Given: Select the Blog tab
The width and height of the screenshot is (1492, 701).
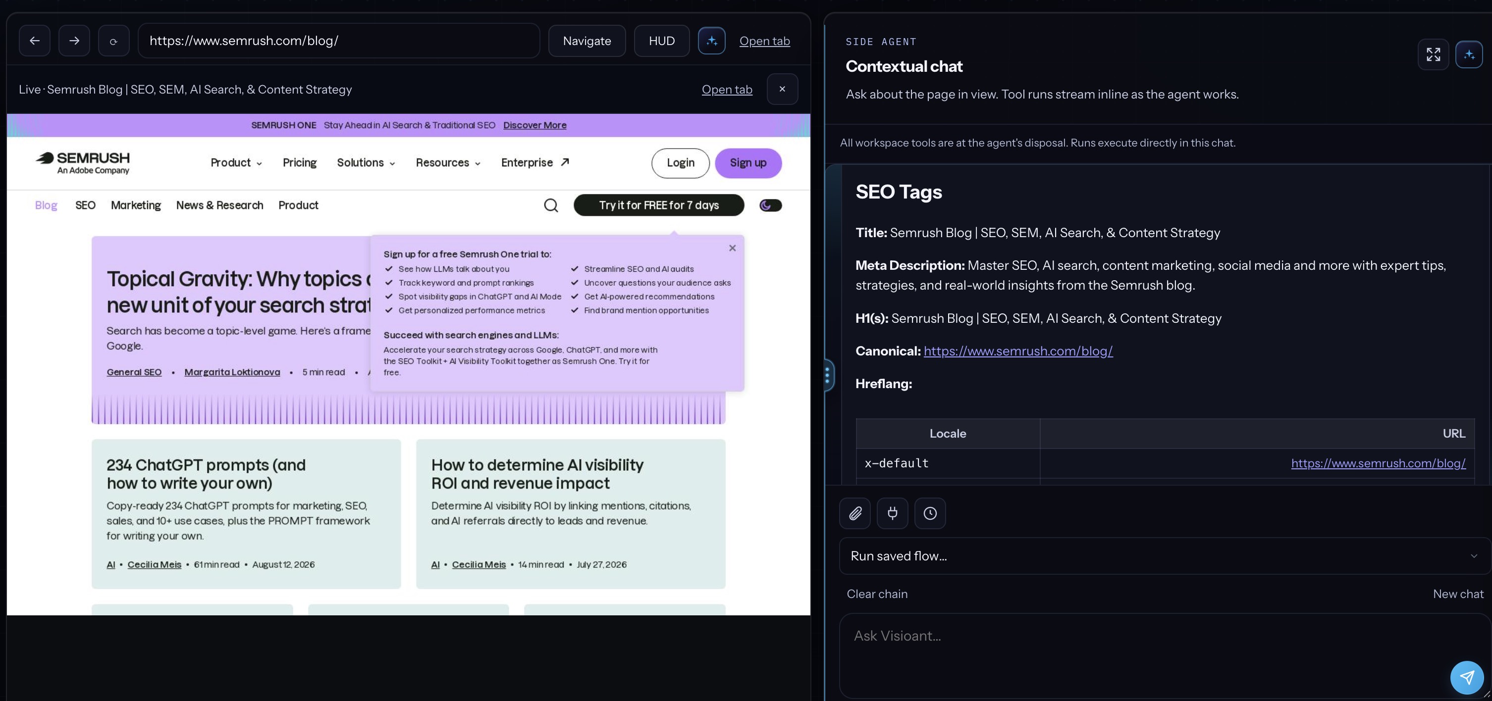Looking at the screenshot, I should point(46,205).
